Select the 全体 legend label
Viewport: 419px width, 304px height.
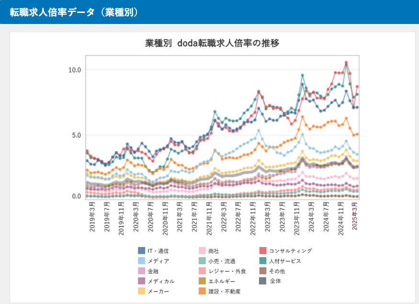275,281
